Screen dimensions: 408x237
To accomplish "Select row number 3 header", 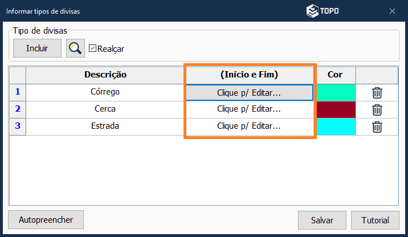I will coord(18,126).
